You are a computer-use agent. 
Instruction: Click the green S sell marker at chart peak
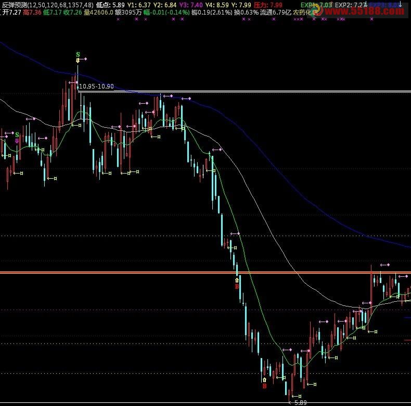[78, 55]
